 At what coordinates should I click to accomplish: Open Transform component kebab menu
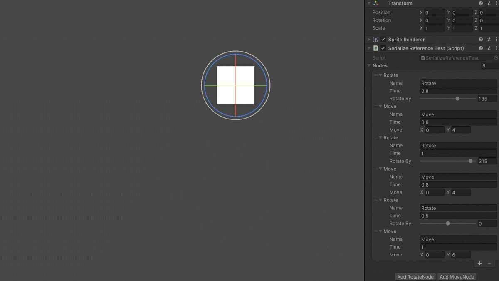496,3
